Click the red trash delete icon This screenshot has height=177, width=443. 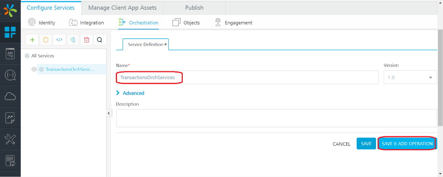86,40
